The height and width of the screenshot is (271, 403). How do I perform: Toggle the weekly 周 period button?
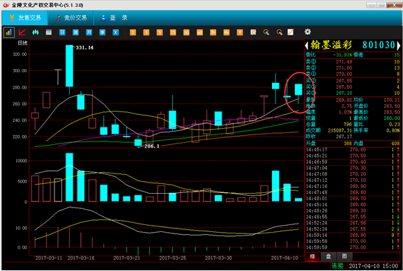tap(75, 32)
